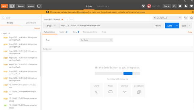This screenshot has width=194, height=110.
Task: Click the sync status circle icon
Action: point(149,6)
